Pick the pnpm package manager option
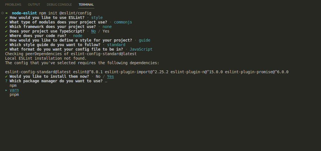Screen dimensions: 321x151 (x=14, y=94)
